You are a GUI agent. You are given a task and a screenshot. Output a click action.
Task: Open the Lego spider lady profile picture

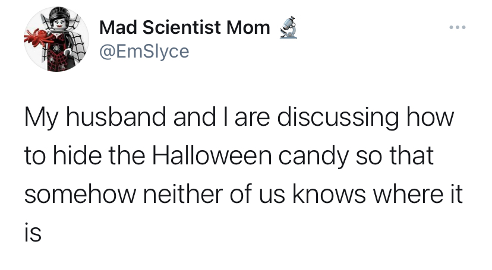56,39
